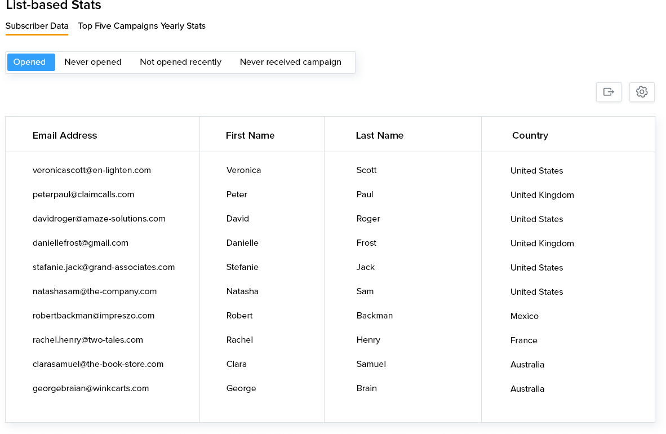Click Peter Paul's United Kingdom country cell

coord(543,194)
